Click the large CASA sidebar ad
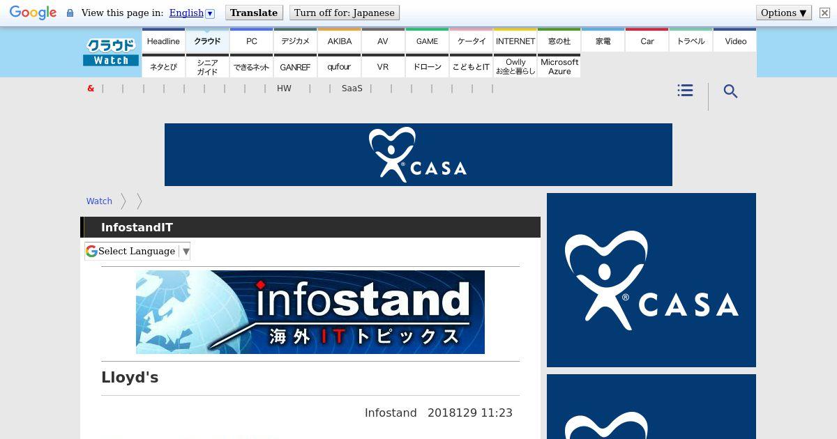The width and height of the screenshot is (837, 439). point(651,280)
